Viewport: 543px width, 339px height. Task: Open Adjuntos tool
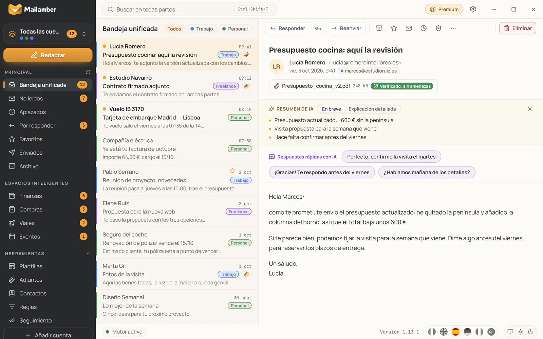point(48,280)
